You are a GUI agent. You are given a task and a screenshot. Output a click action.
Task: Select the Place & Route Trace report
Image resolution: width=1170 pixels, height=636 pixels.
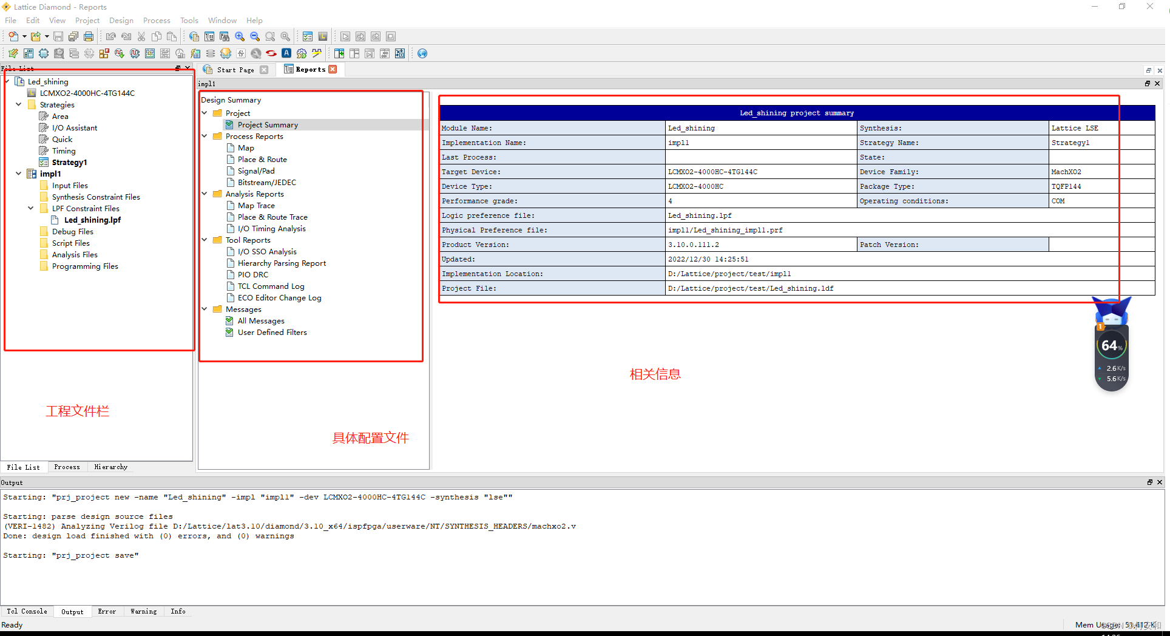click(272, 217)
